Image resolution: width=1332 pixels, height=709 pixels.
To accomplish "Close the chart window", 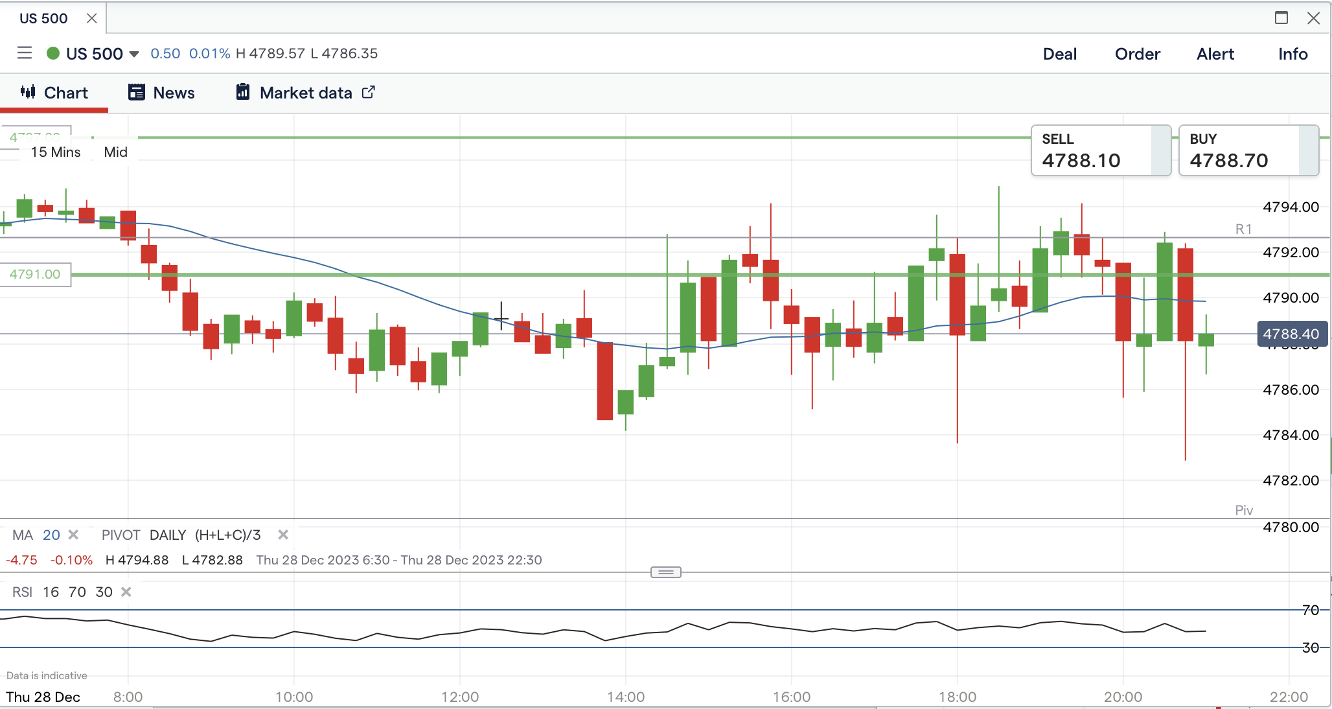I will [1314, 18].
